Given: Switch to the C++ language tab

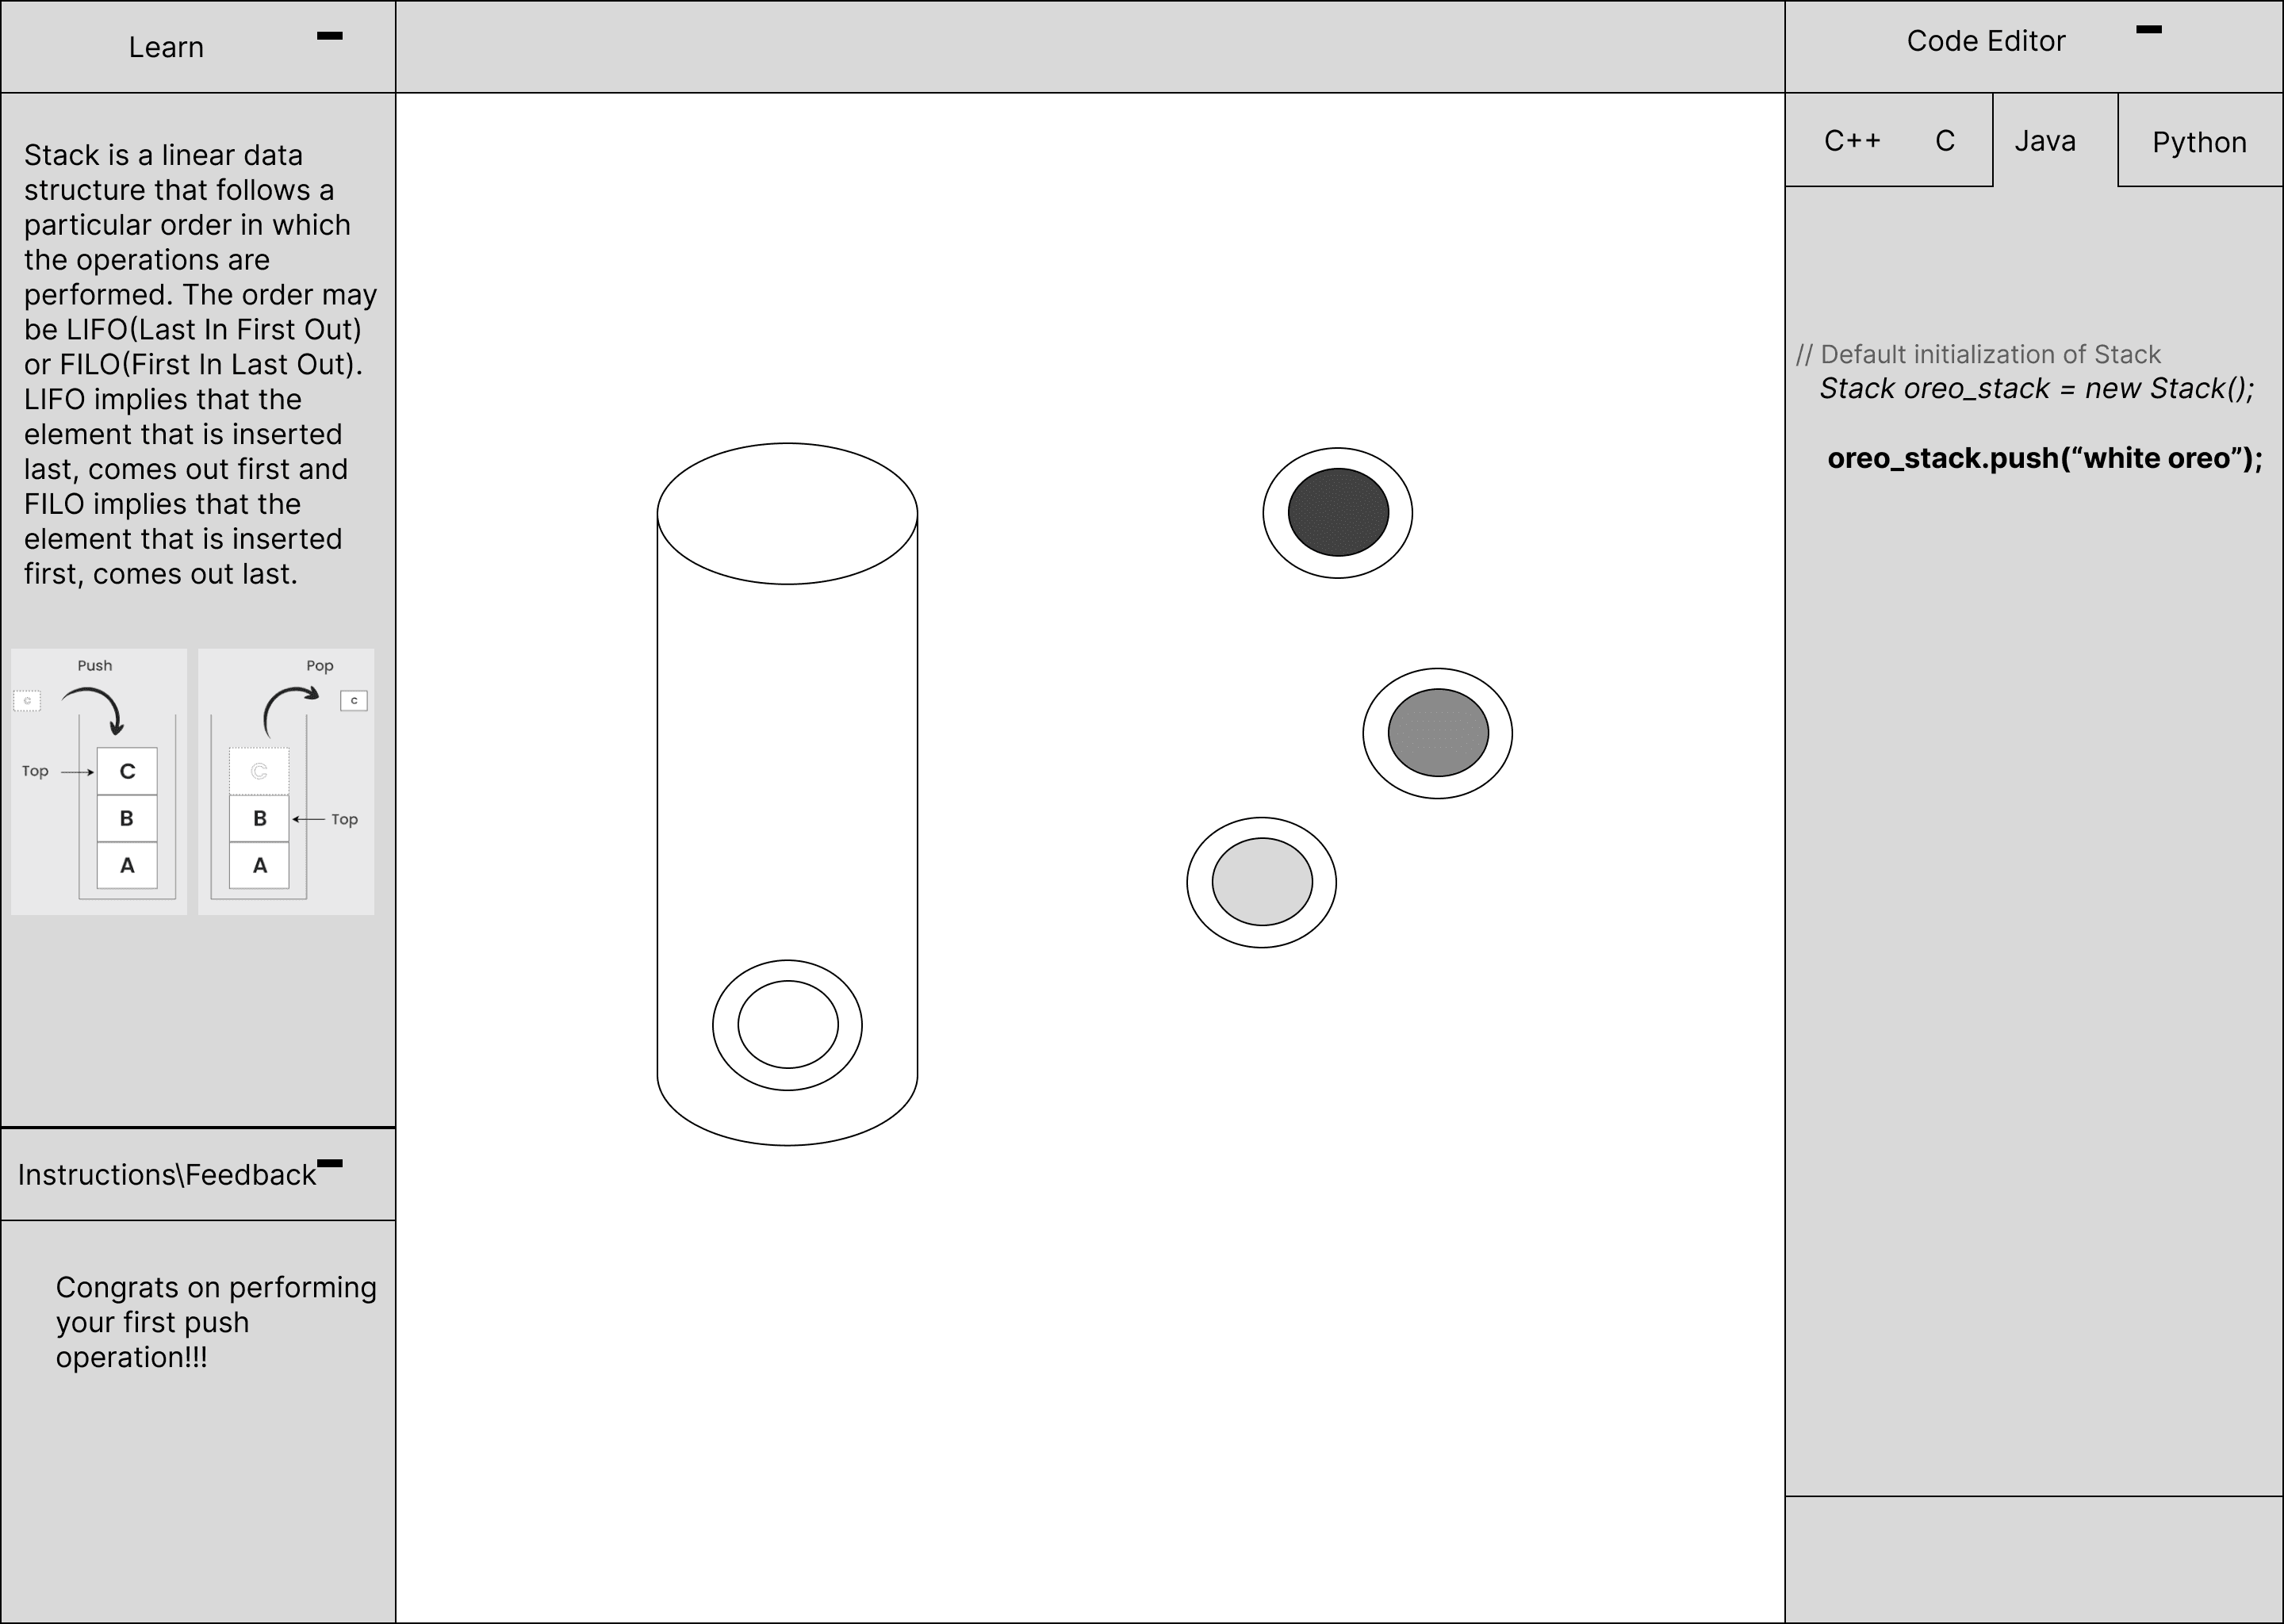Looking at the screenshot, I should 1851,141.
